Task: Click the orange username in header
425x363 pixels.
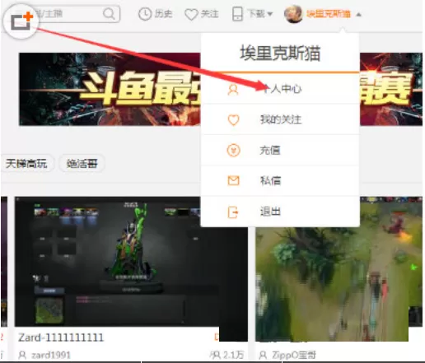Action: click(329, 14)
